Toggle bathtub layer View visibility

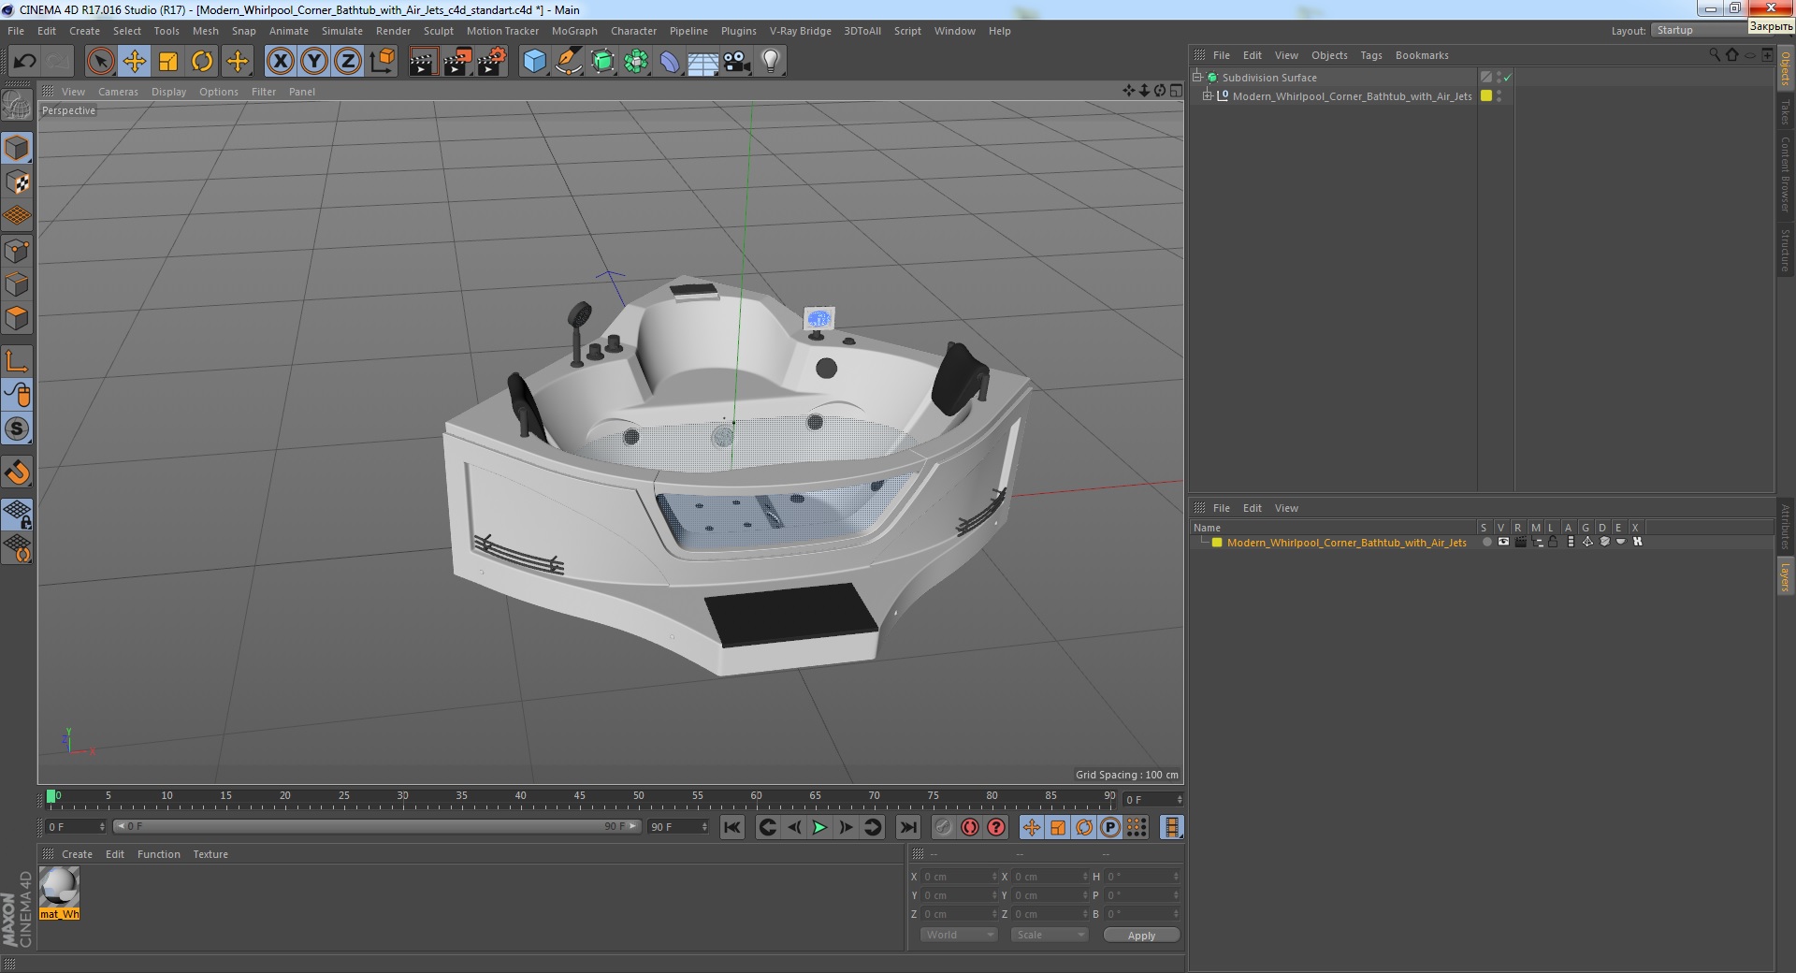1503,543
